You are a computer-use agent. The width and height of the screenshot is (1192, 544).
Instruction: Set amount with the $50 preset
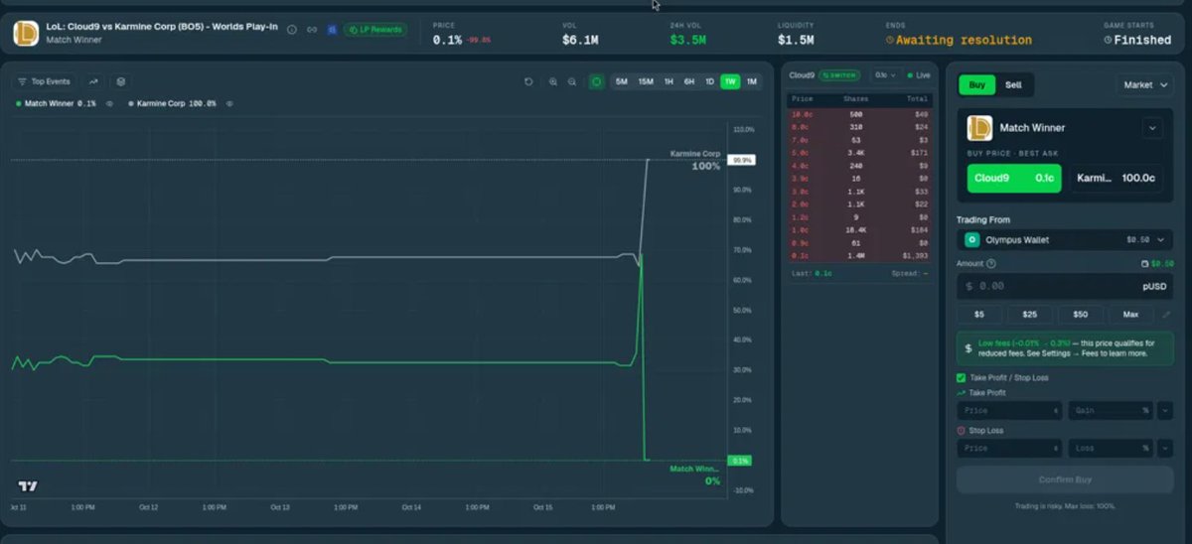[x=1080, y=314]
